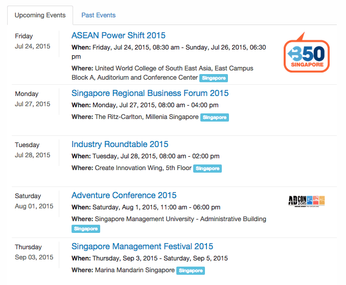Open the ADCON 2015 logo thumbnail
The height and width of the screenshot is (285, 346).
pyautogui.click(x=307, y=201)
